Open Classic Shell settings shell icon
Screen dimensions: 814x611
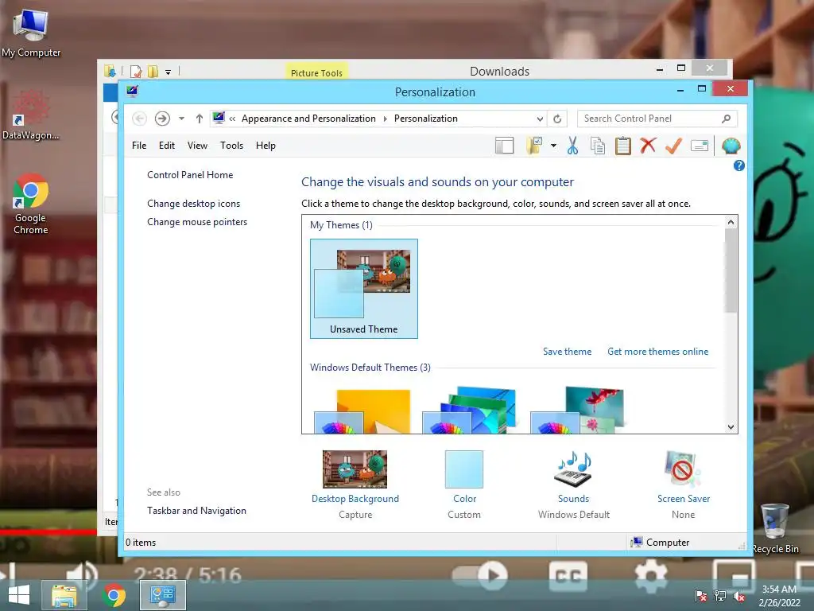coord(731,146)
